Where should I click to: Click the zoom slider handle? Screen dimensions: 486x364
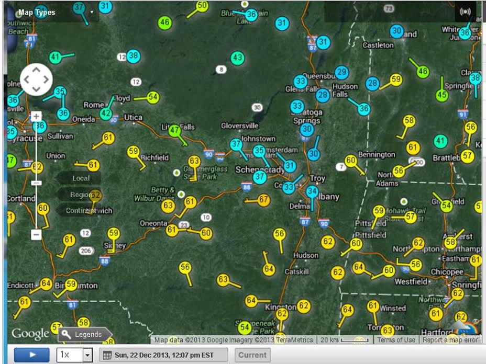point(36,183)
